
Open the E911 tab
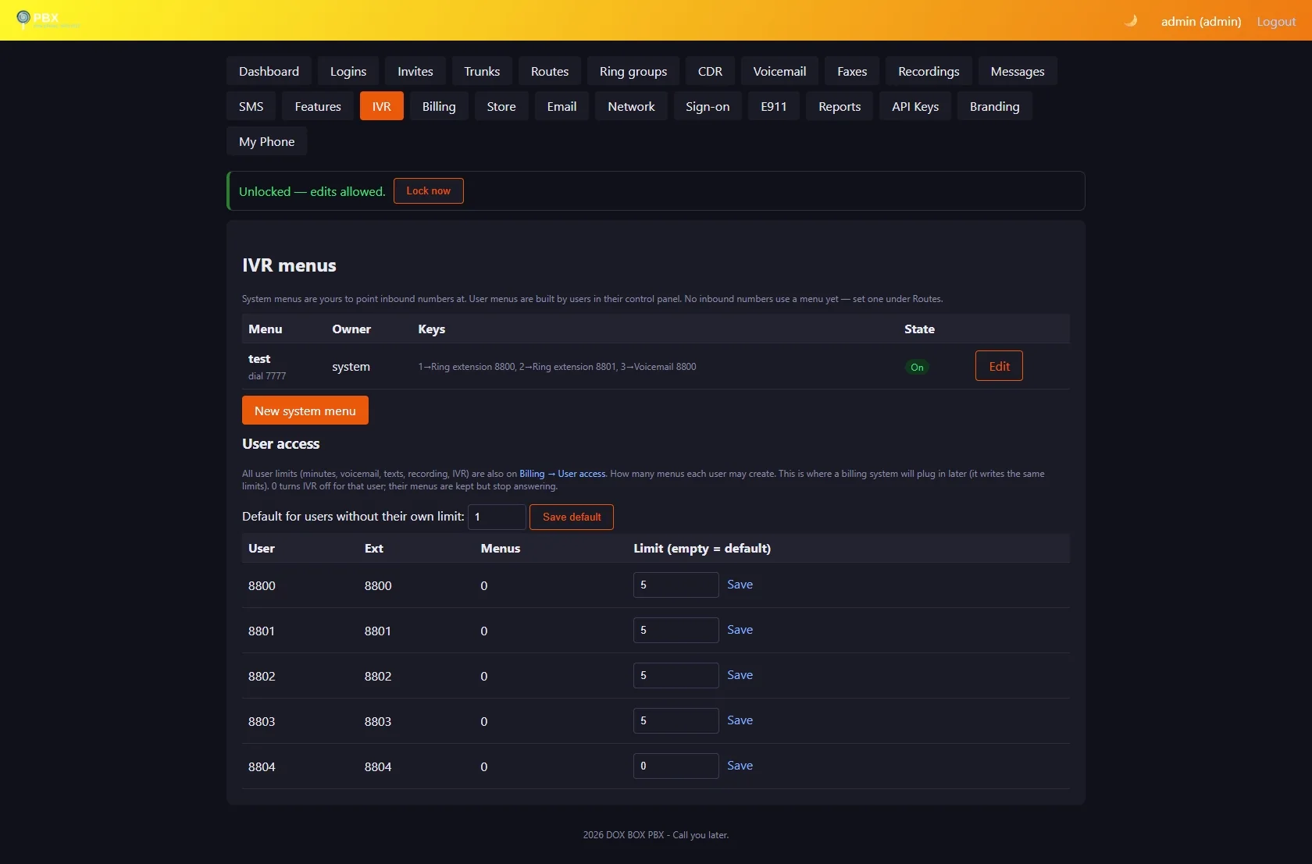pos(774,106)
